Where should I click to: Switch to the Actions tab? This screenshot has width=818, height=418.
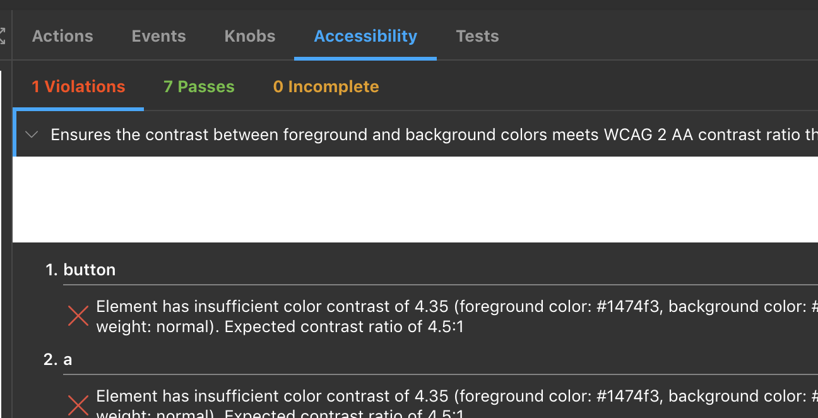pyautogui.click(x=62, y=36)
